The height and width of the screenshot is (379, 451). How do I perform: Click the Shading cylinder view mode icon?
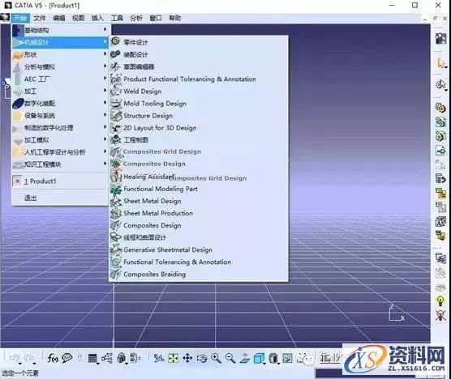pyautogui.click(x=273, y=358)
